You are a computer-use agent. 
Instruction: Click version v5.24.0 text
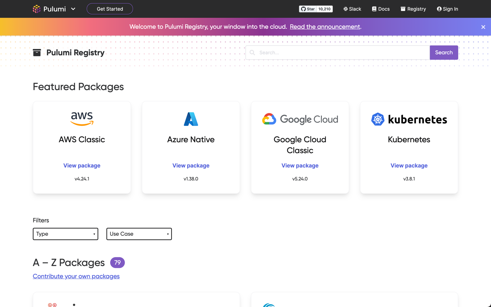(300, 179)
